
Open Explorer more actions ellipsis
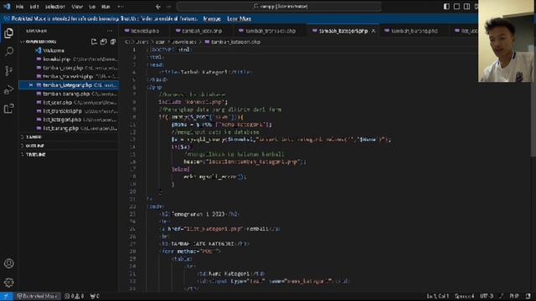click(x=110, y=31)
